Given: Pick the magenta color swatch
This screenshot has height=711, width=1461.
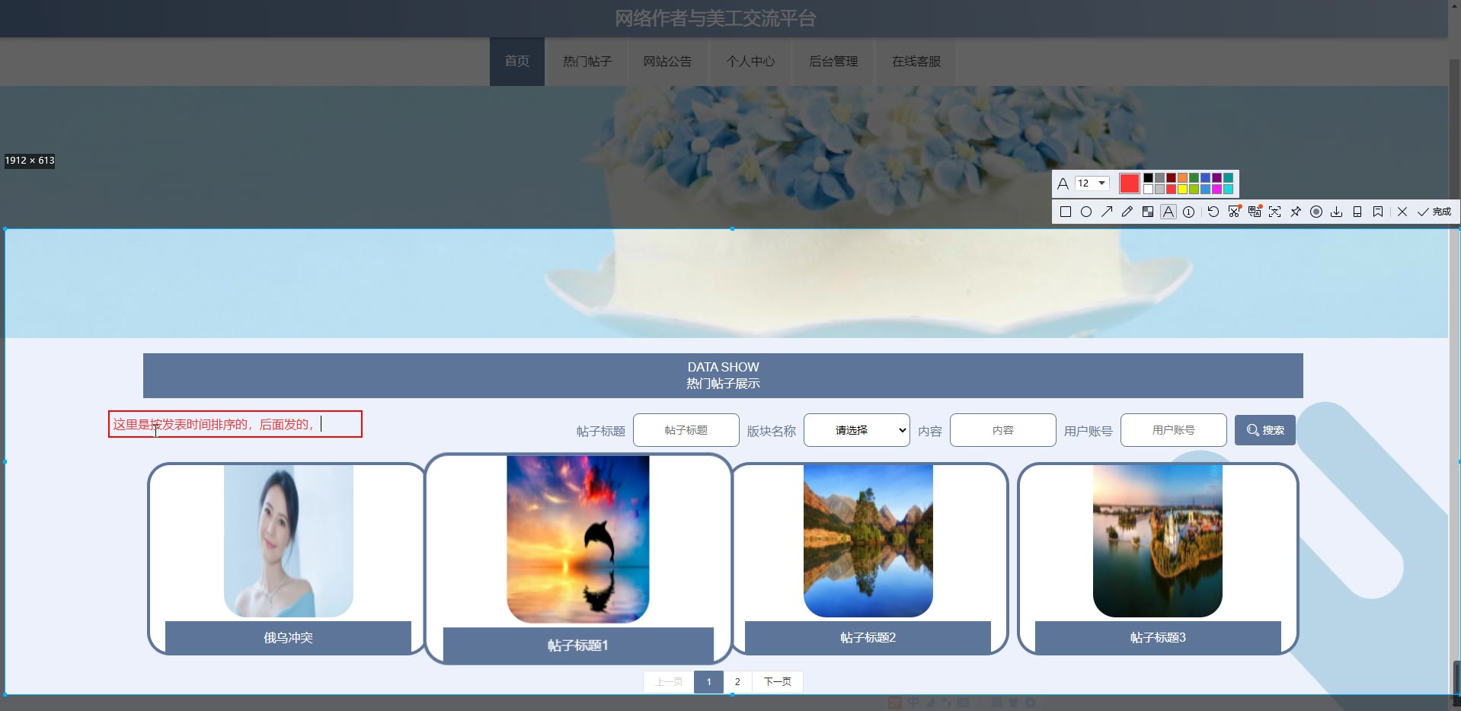Looking at the screenshot, I should click(1216, 189).
